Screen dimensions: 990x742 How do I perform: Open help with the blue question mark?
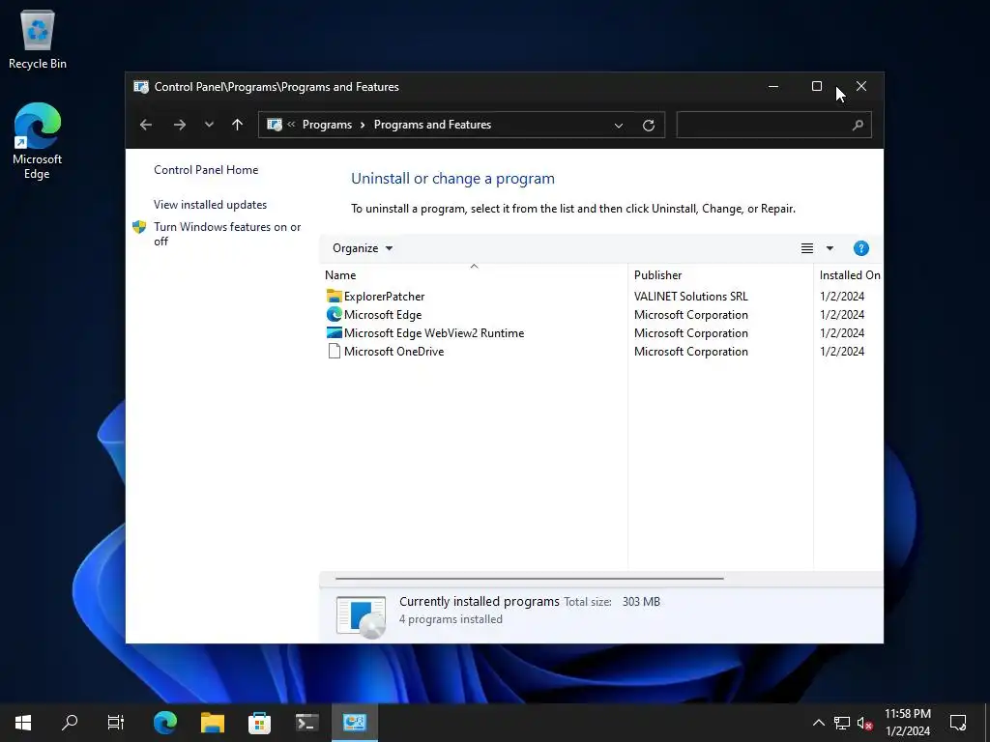tap(861, 248)
